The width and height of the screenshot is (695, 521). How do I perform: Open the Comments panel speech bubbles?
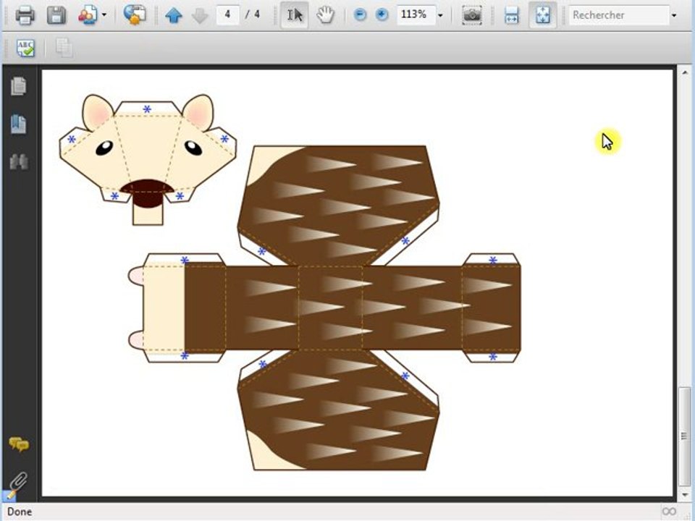click(x=19, y=444)
